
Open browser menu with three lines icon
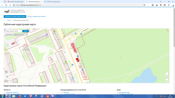tap(161, 2)
